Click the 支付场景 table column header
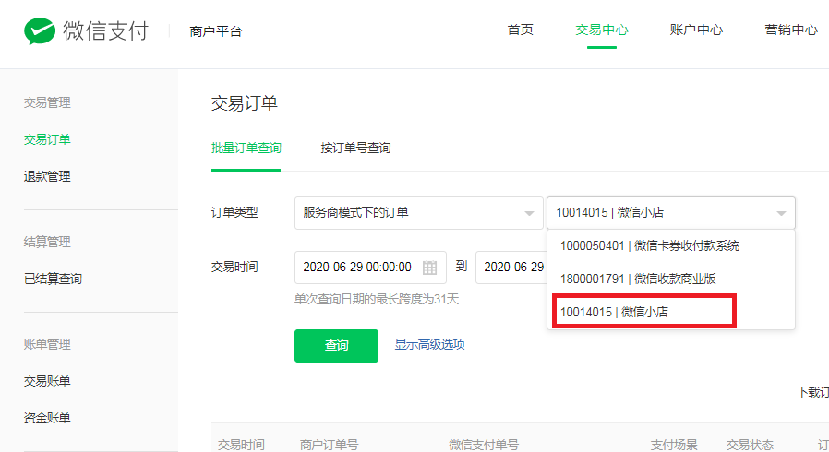This screenshot has height=452, width=829. [674, 445]
